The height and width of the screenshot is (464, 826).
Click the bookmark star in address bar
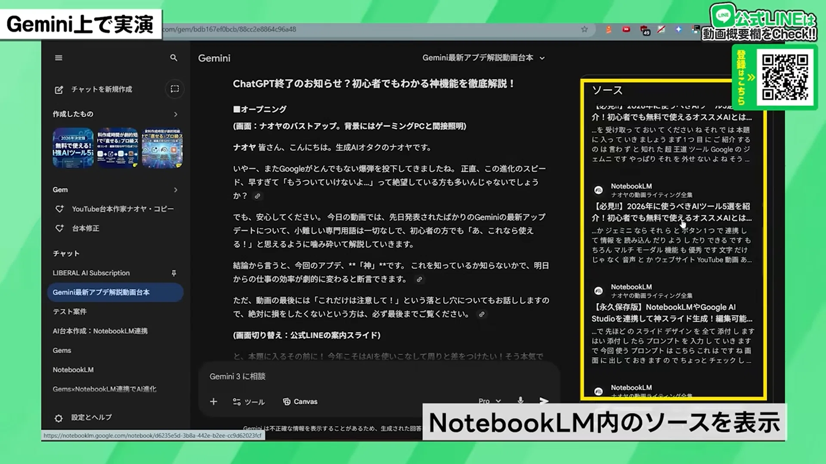(x=584, y=29)
